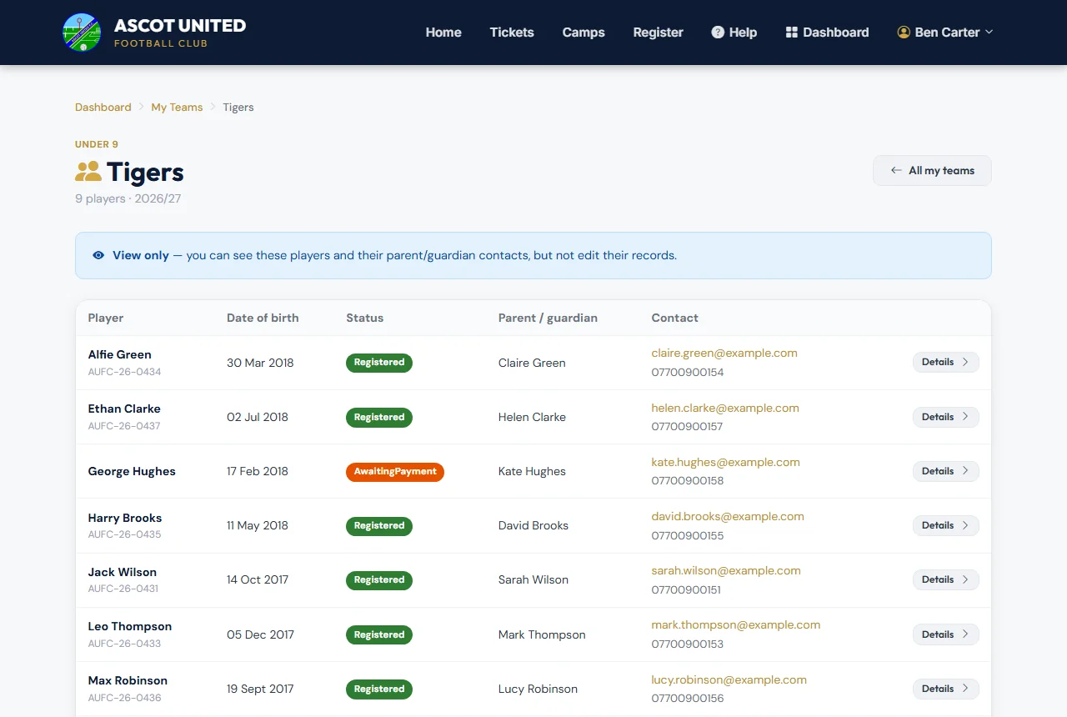Screen dimensions: 1067x717
Task: Click claire.green@example.com email link
Action: click(x=724, y=353)
